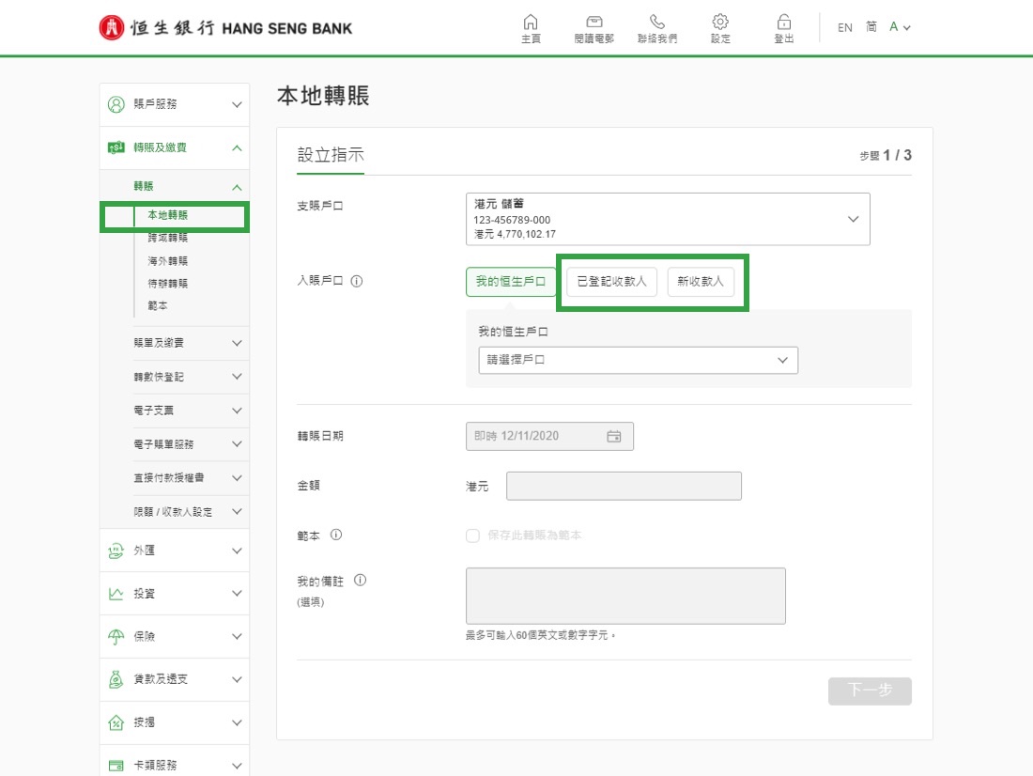Open the read e-mail envelope icon
Viewport: 1033px width, 776px height.
pos(594,23)
